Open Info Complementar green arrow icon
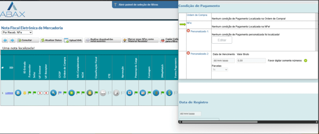Viewport: 319px width, 134px height. (71, 93)
